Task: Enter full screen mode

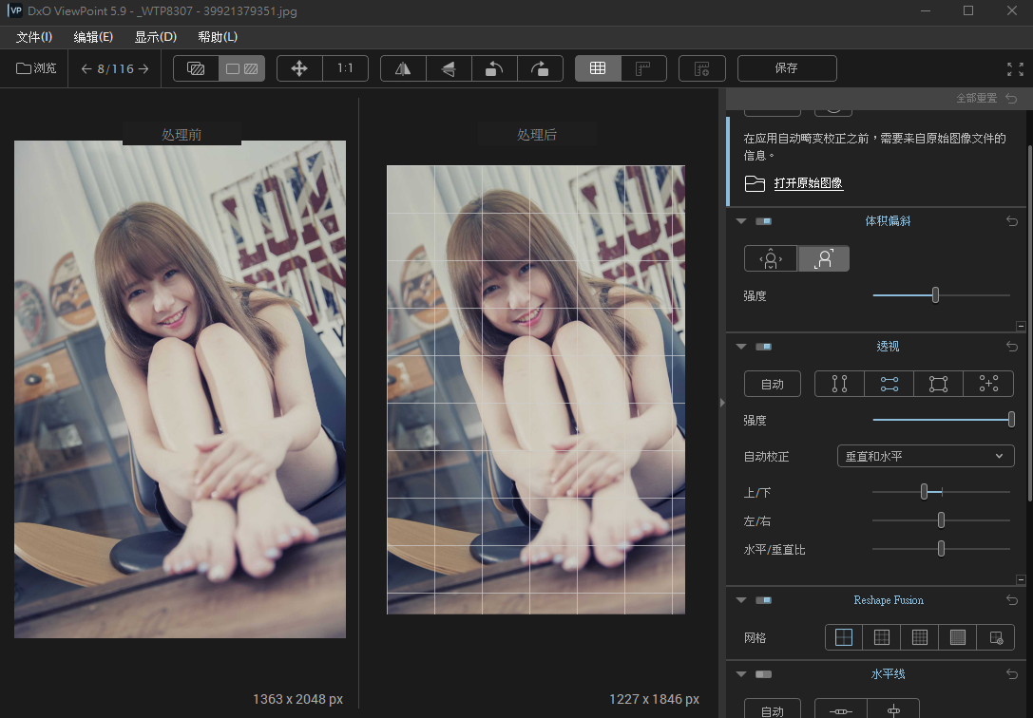Action: click(1015, 69)
